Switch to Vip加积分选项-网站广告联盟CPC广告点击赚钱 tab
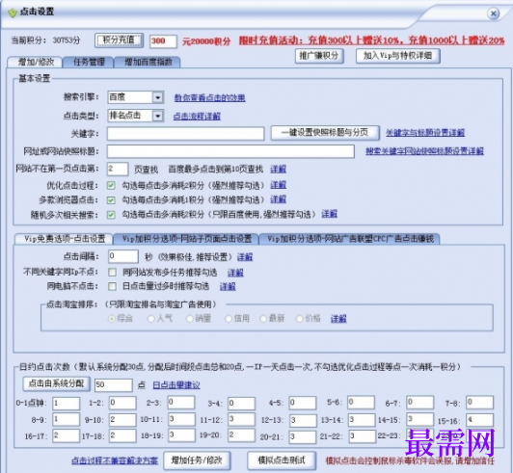This screenshot has height=473, width=513. [350, 239]
